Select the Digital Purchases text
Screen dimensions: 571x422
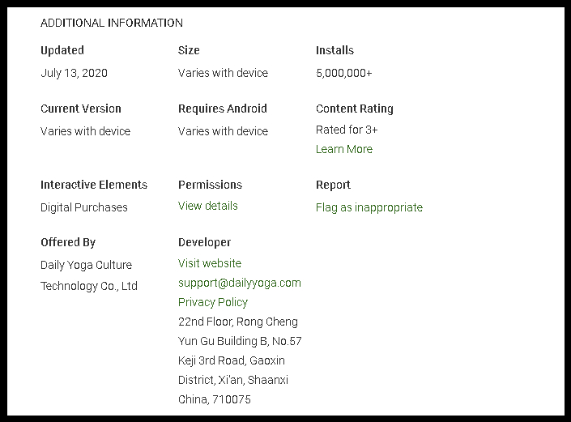click(x=84, y=207)
